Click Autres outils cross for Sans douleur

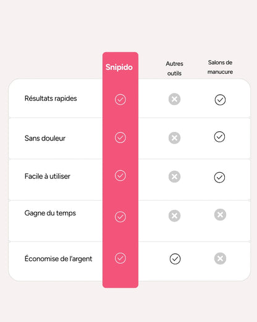click(174, 138)
